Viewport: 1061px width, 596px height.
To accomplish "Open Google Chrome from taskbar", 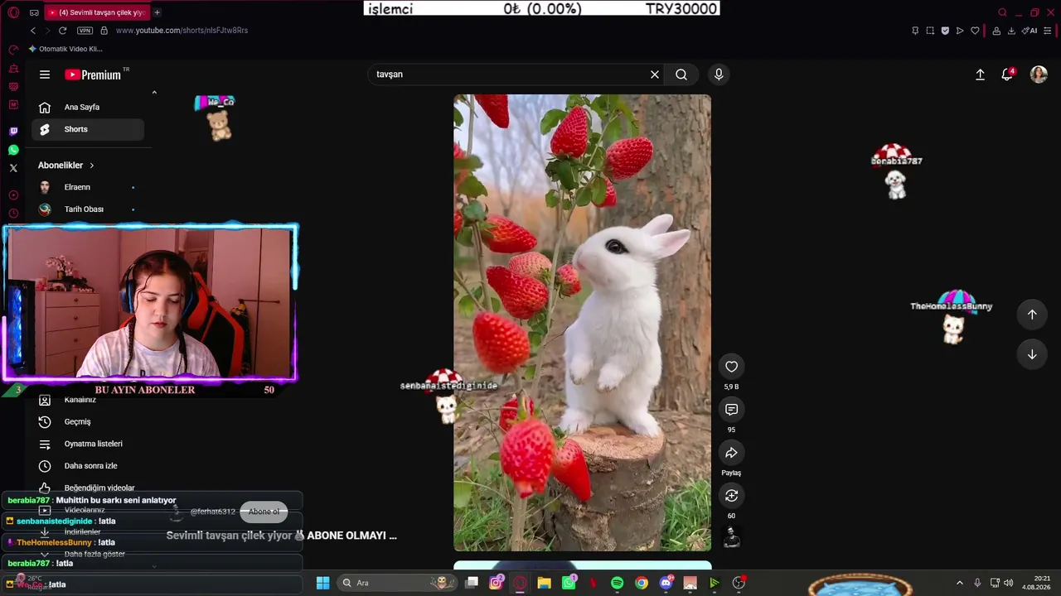I will 642,583.
